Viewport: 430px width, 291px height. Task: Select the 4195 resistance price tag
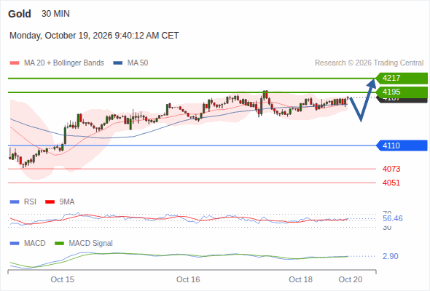[x=402, y=92]
